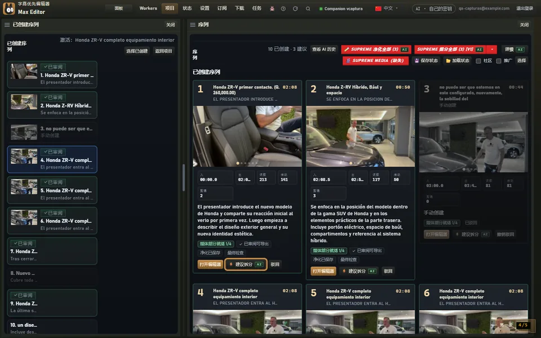Enable the 社区 checkbox
Image resolution: width=541 pixels, height=338 pixels.
pyautogui.click(x=478, y=61)
